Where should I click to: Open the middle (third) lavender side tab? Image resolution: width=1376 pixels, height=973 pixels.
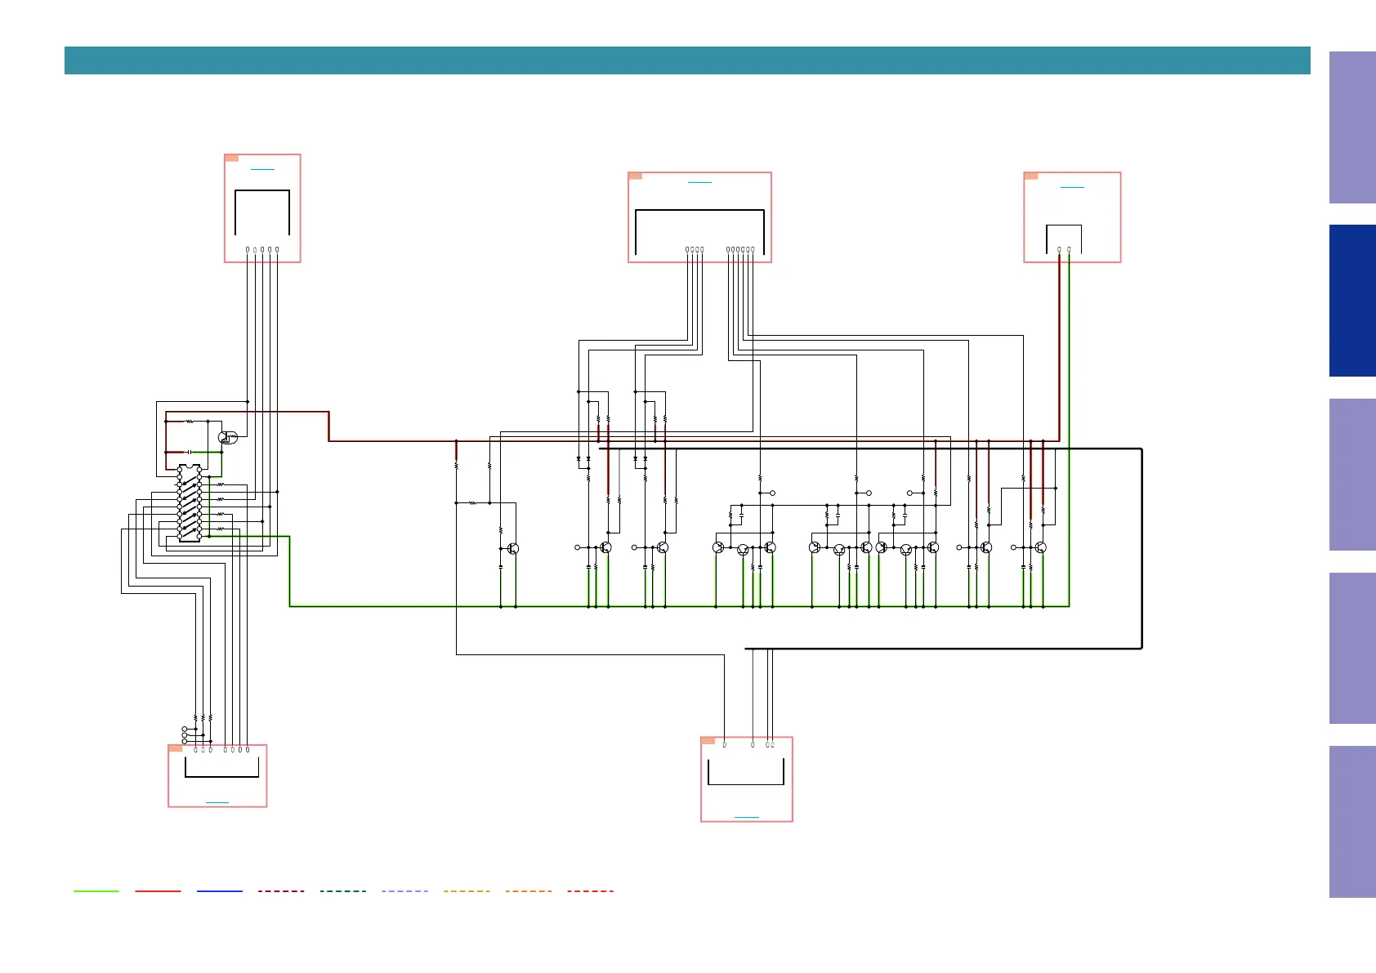[x=1351, y=648]
